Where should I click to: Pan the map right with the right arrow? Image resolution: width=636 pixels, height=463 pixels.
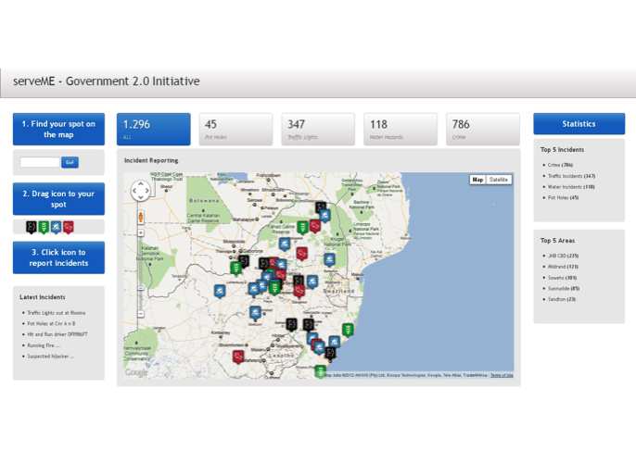[x=147, y=191]
